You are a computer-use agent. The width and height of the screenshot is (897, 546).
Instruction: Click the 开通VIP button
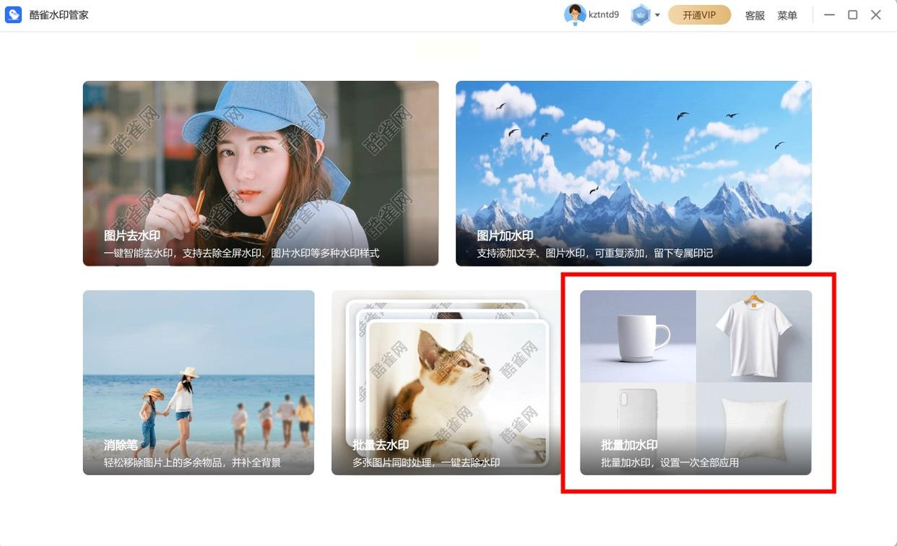699,14
